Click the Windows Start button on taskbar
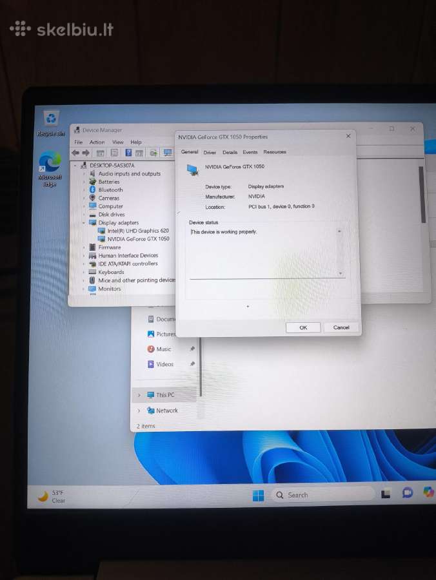Screen dimensions: 436x580 click(259, 496)
